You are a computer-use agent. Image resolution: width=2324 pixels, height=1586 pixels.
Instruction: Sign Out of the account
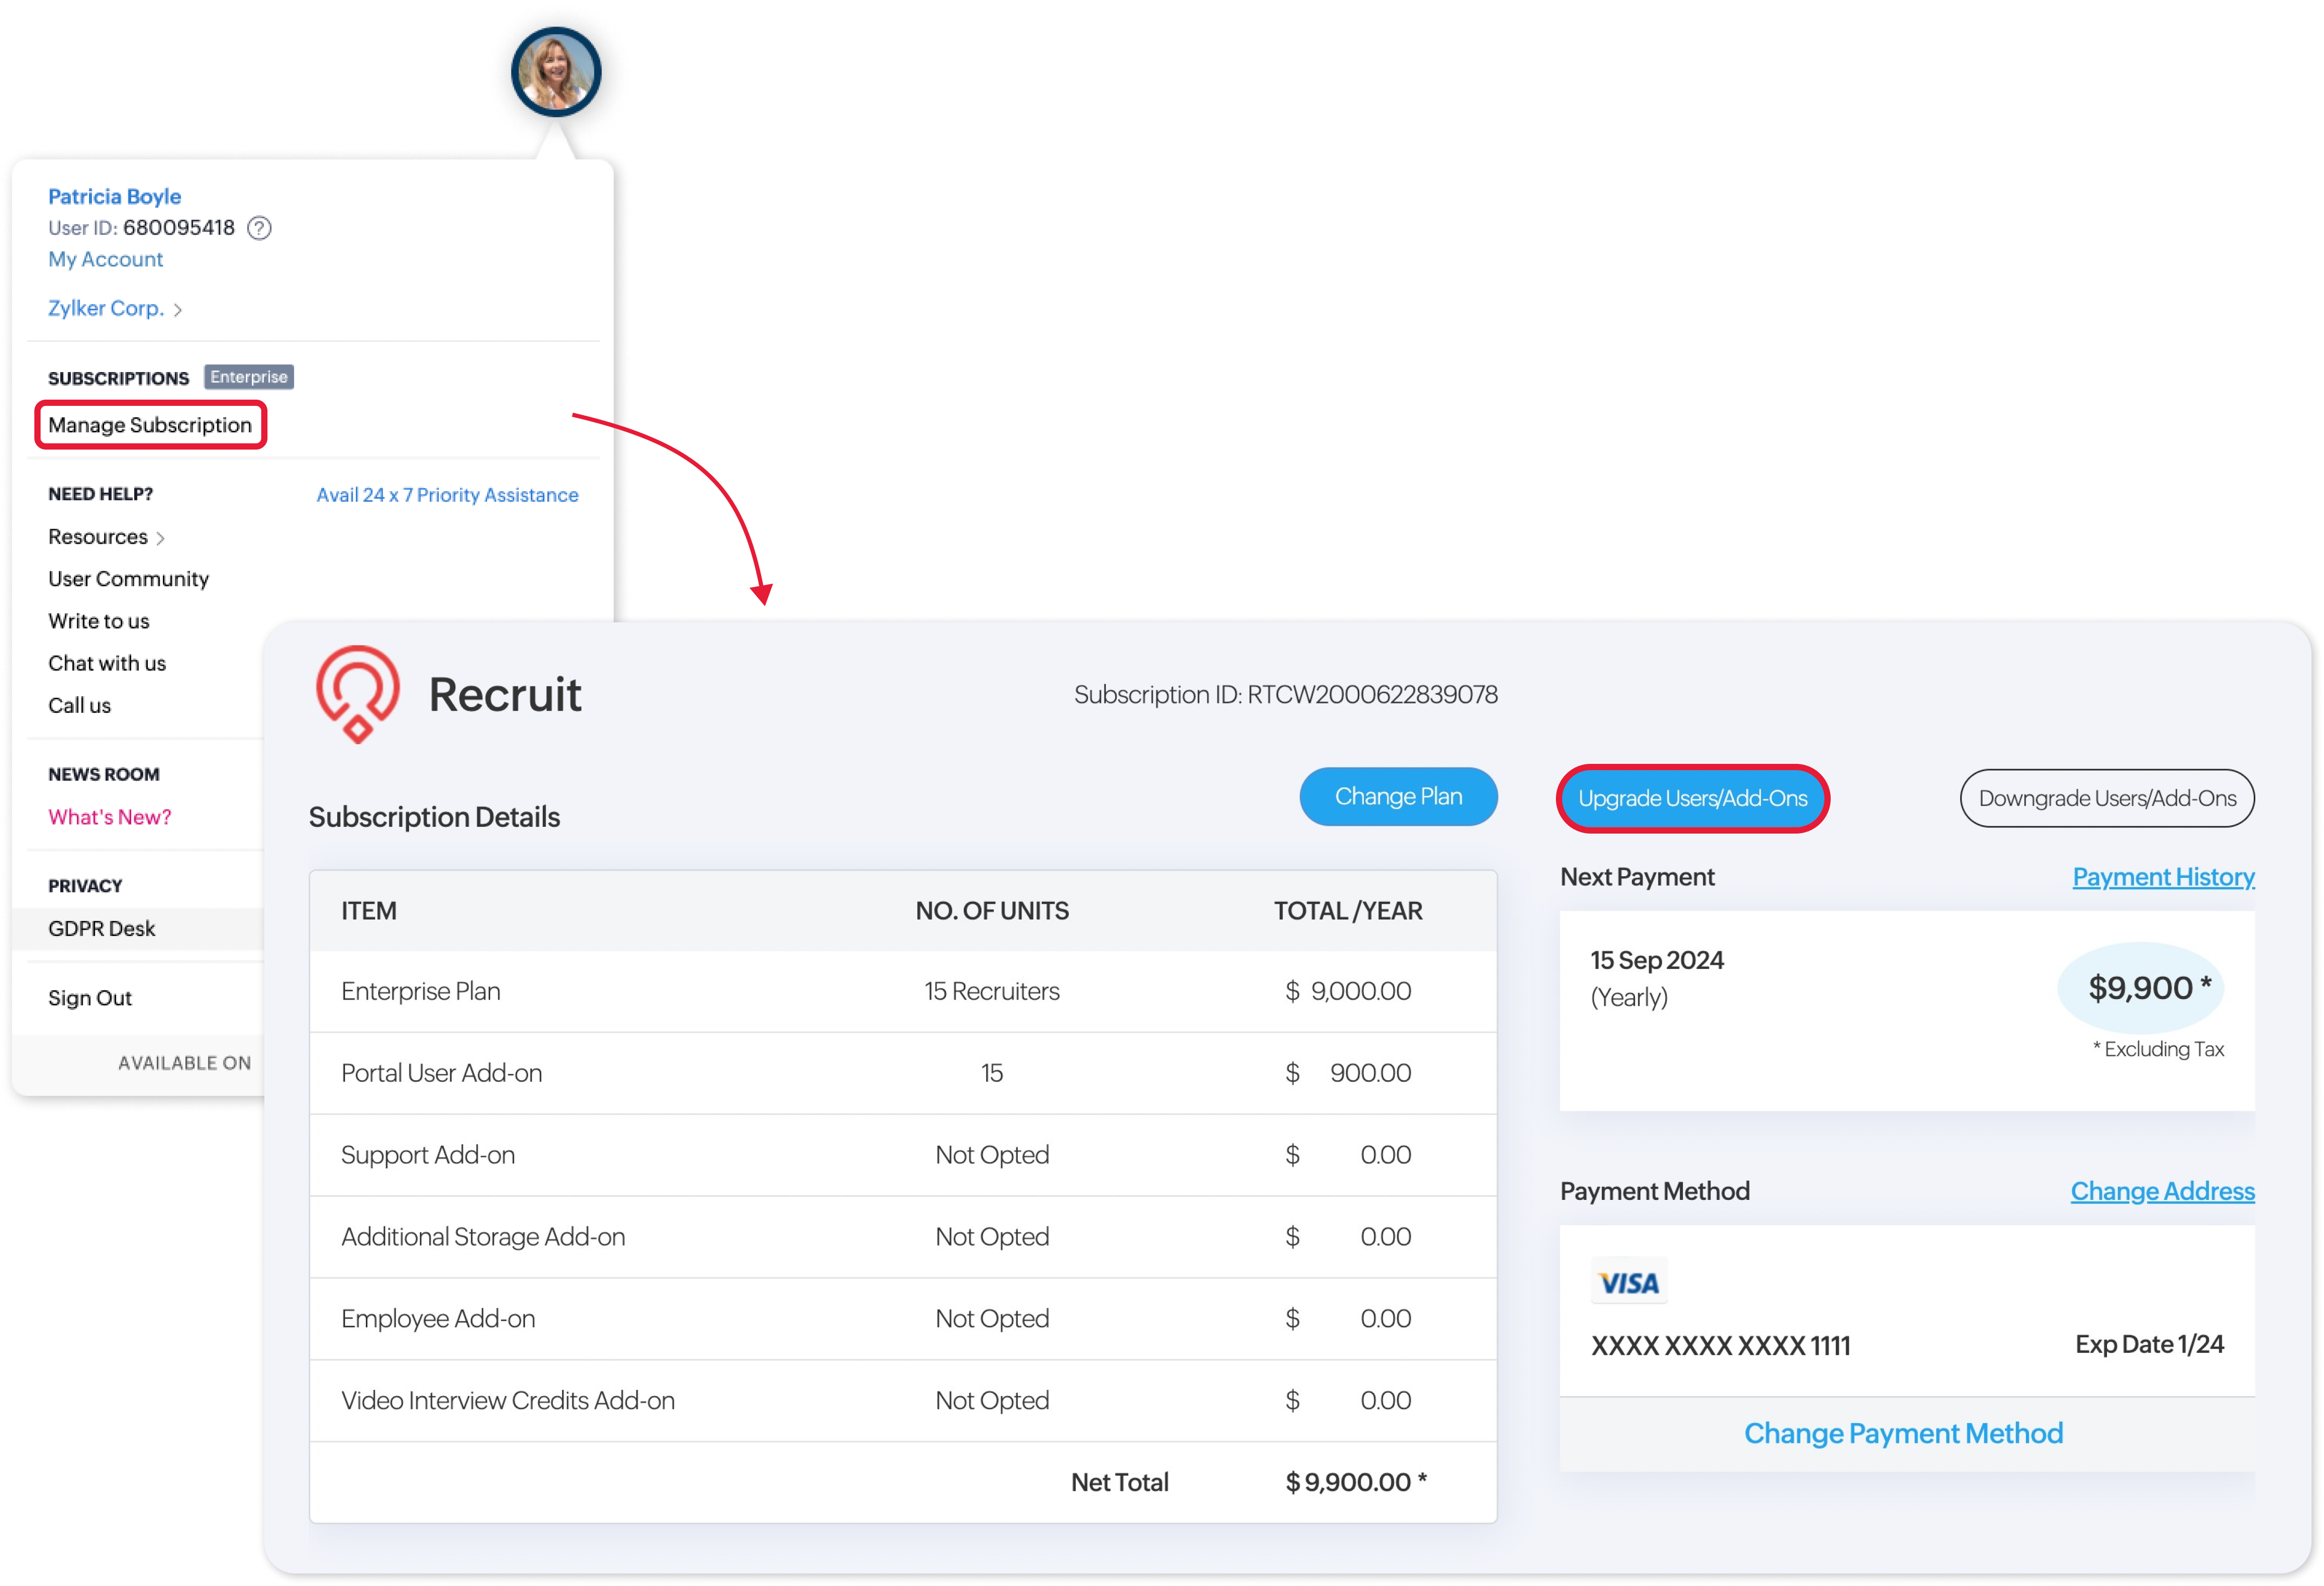(90, 998)
